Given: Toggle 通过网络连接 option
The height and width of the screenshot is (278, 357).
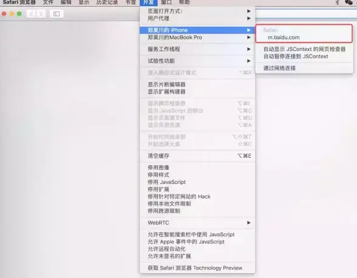Looking at the screenshot, I should point(304,68).
